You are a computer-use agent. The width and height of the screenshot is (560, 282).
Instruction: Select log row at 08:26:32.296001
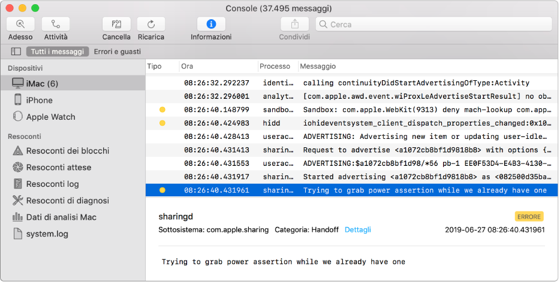pos(351,96)
